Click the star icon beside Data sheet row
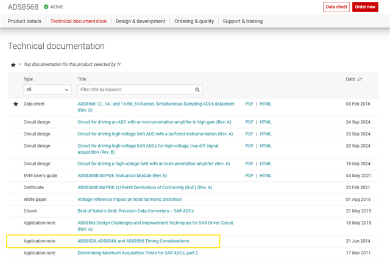The image size is (390, 274). tap(16, 104)
